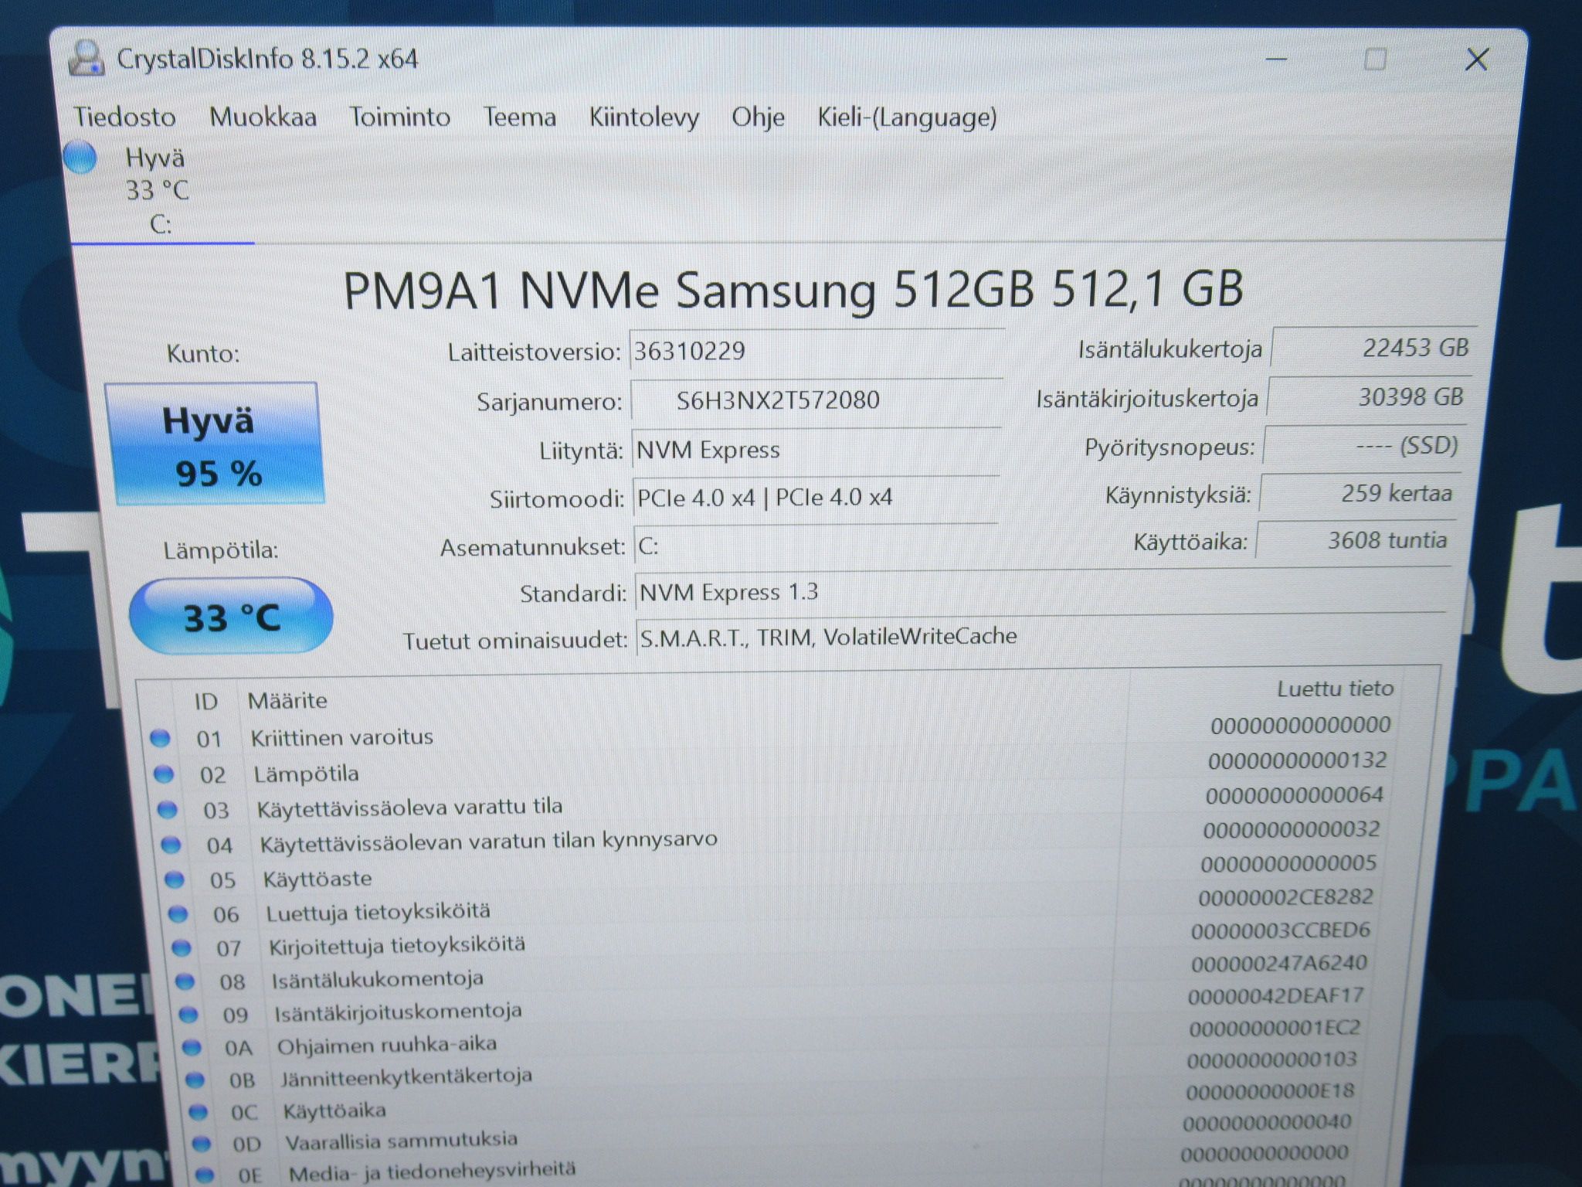The height and width of the screenshot is (1187, 1582).
Task: Click status dot for Vaarallisia sammutuksia row
Action: [202, 1144]
